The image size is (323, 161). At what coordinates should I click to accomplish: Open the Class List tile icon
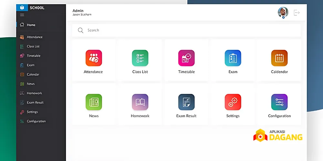tap(140, 58)
